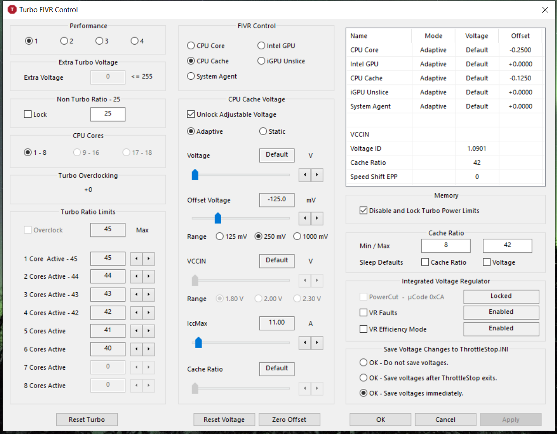The image size is (557, 434).
Task: Cancel the FIVR changes
Action: [x=445, y=419]
